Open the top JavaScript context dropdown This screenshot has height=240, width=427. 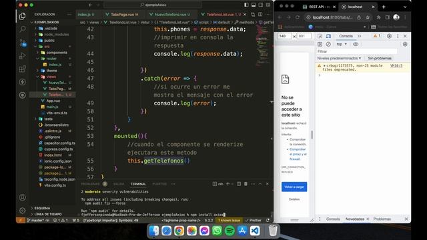click(x=342, y=44)
